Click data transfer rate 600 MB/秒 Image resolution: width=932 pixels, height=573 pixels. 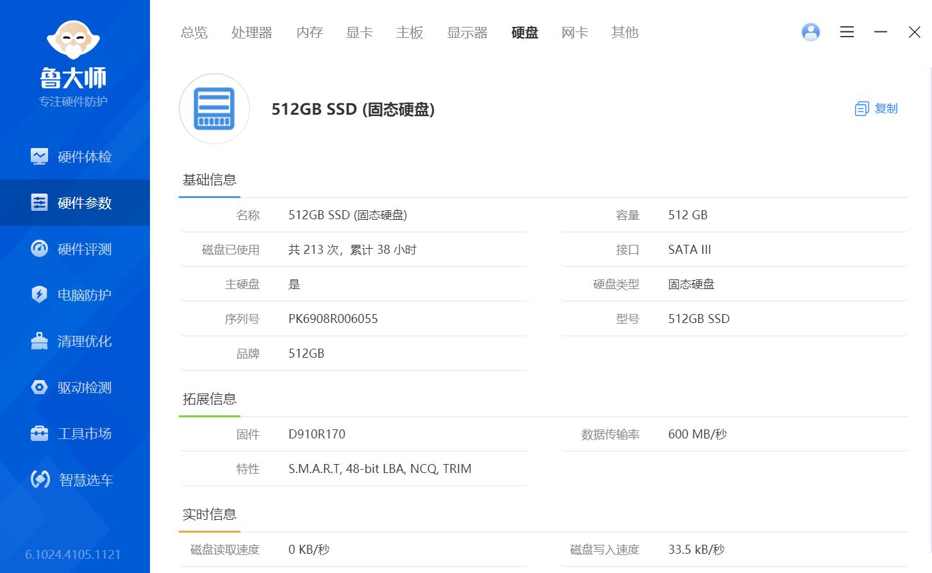697,434
